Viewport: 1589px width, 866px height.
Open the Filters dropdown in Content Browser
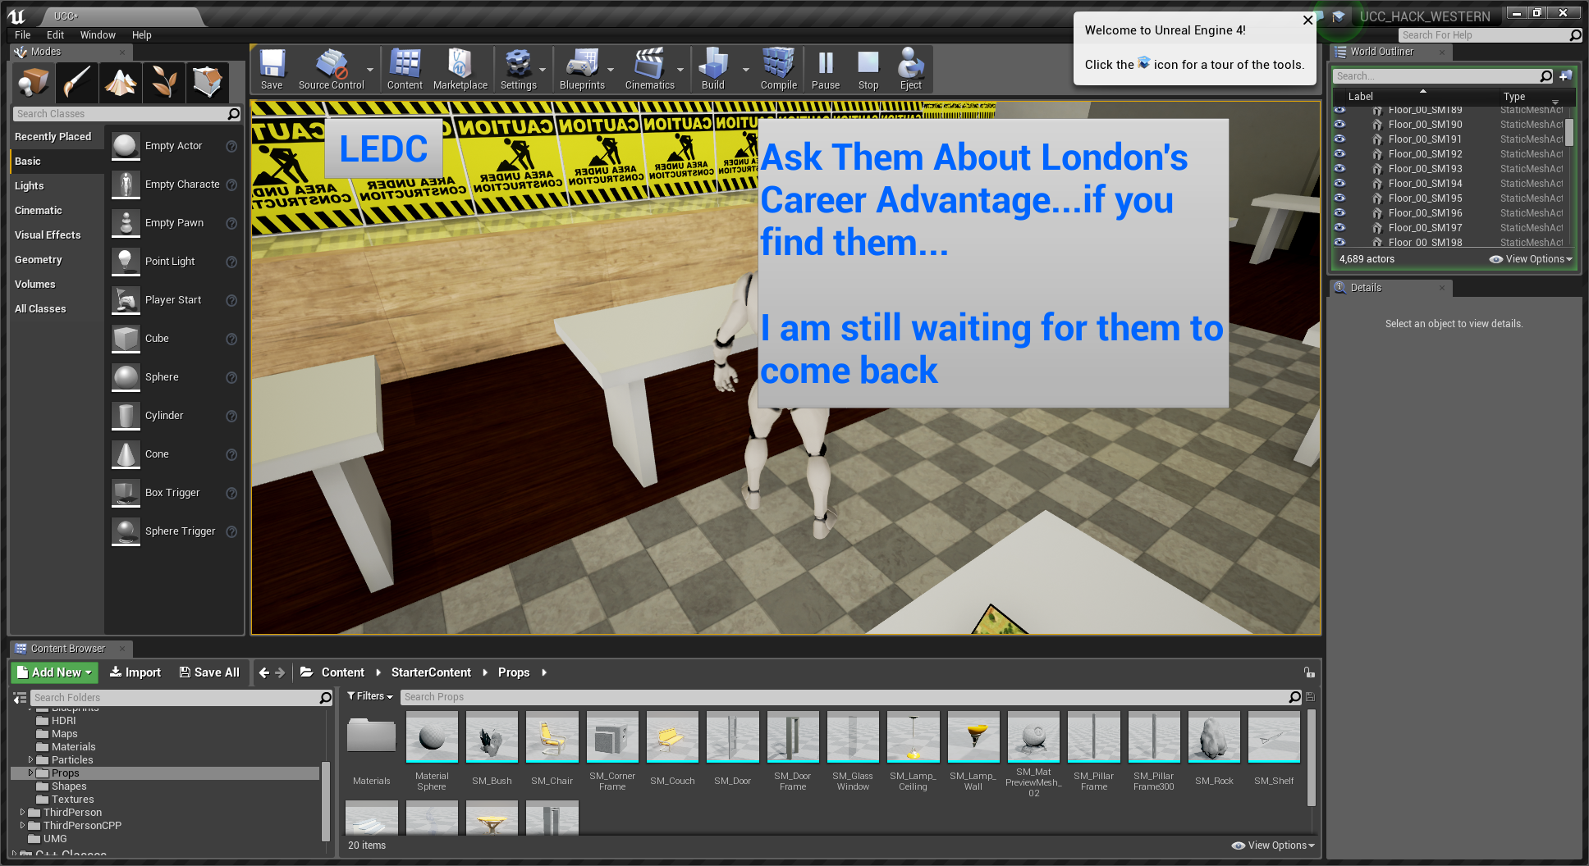coord(370,696)
